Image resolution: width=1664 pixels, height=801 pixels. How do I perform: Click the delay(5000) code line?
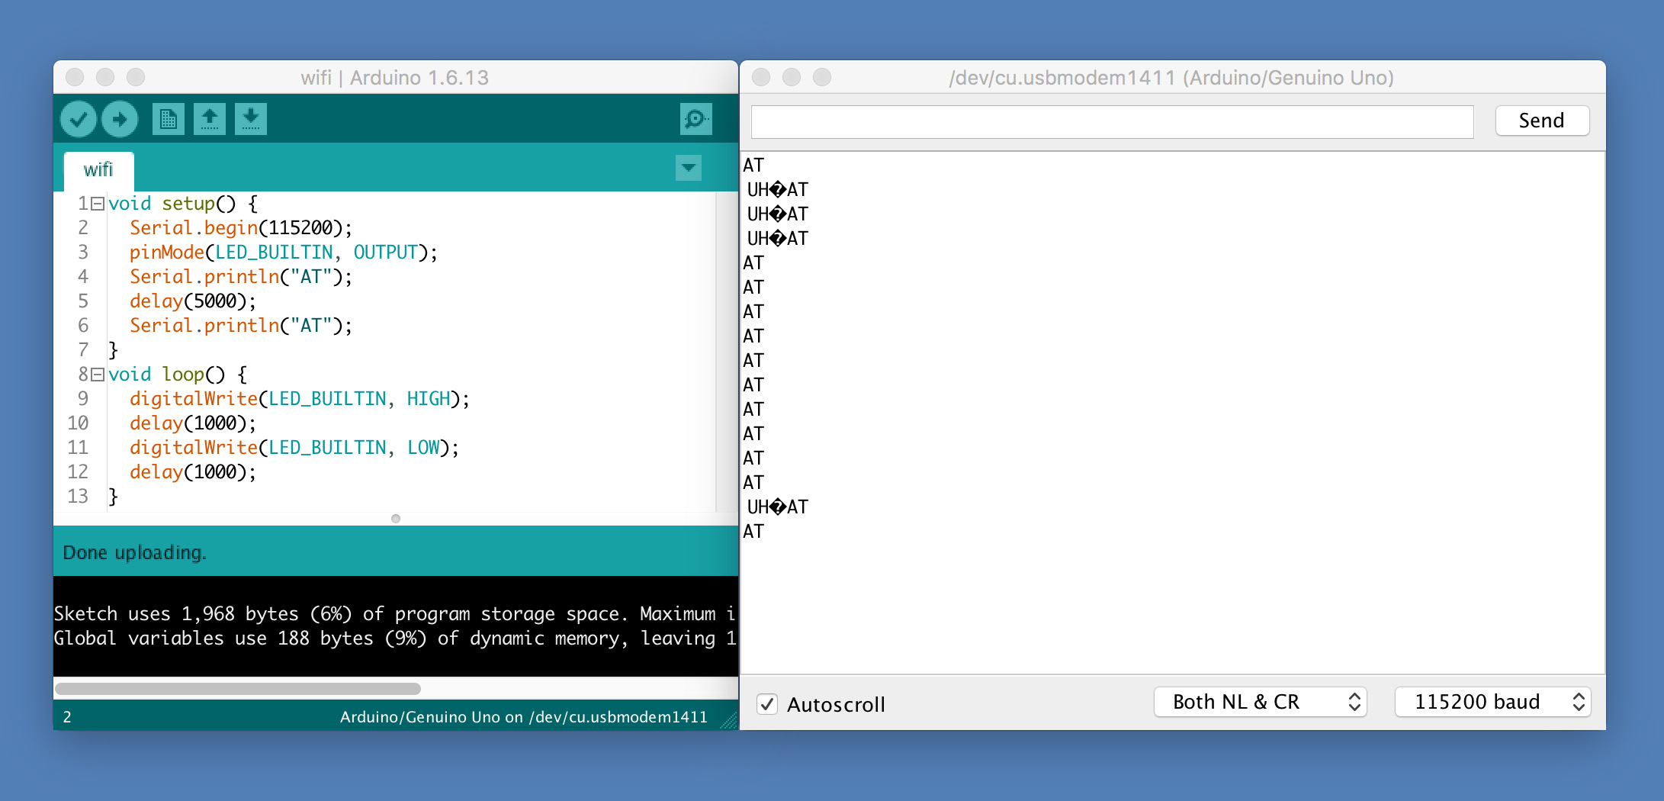[x=192, y=301]
